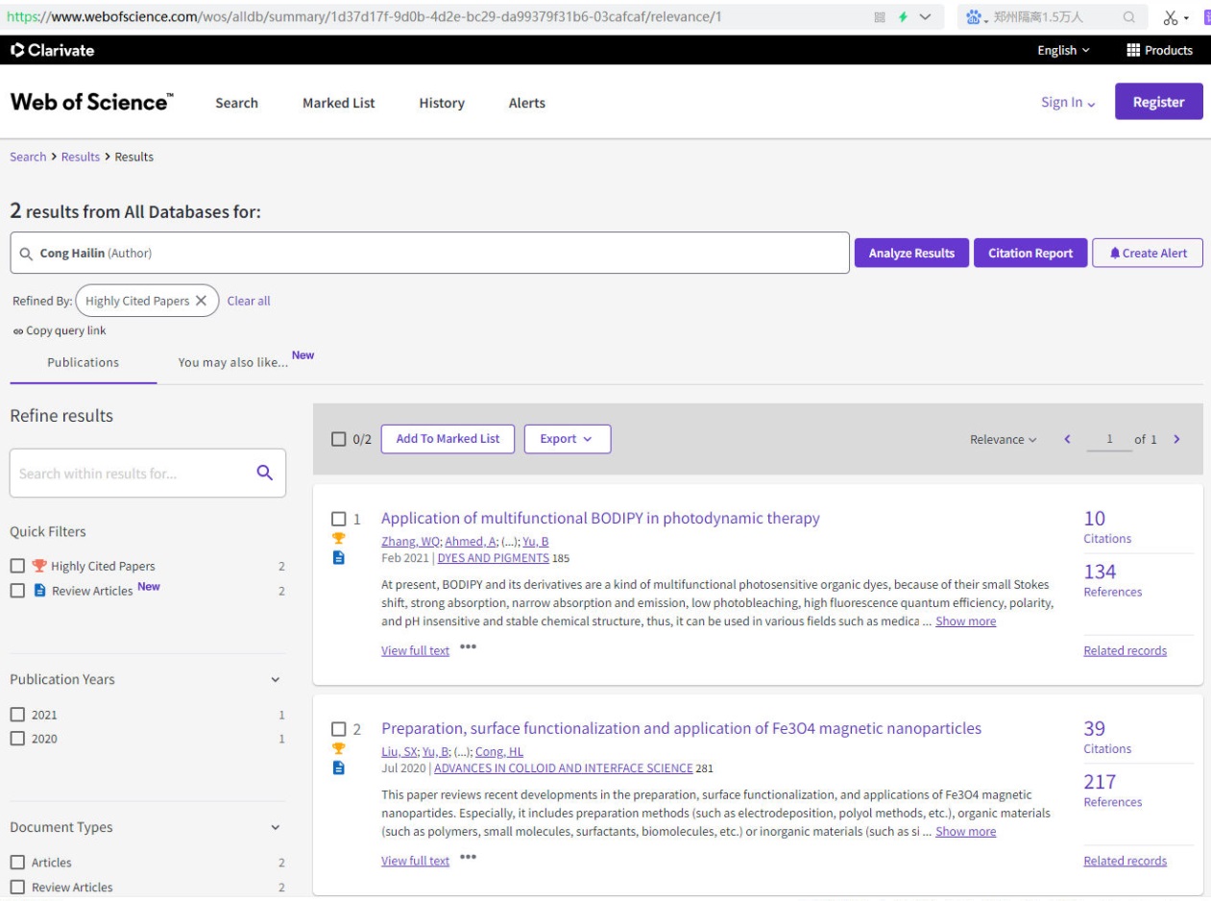
Task: Open the Fe3O4 magnetic nanoparticles article title
Action: pyautogui.click(x=681, y=729)
